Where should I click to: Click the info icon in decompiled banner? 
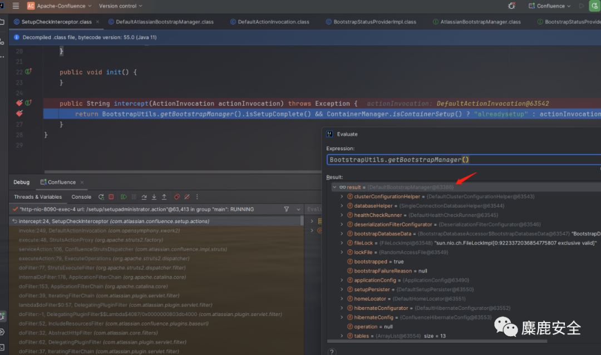(x=17, y=37)
